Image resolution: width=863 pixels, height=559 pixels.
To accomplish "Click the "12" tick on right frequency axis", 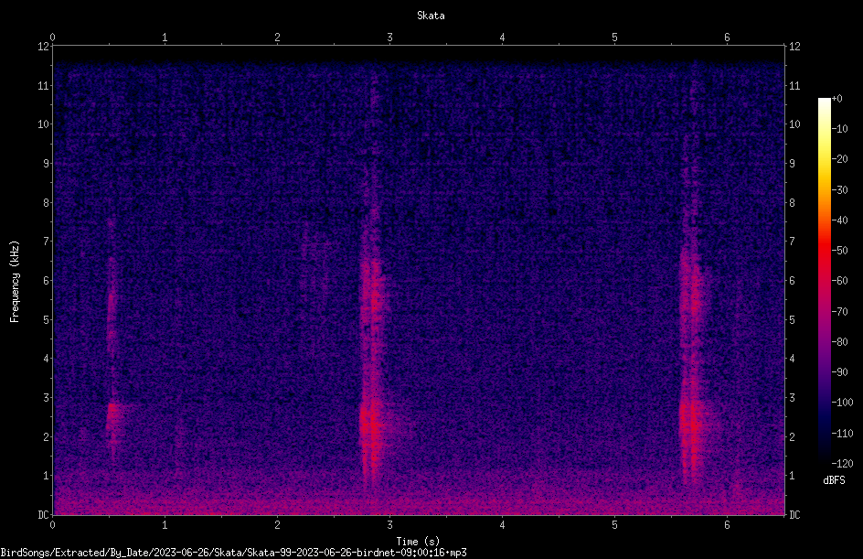I will point(794,47).
